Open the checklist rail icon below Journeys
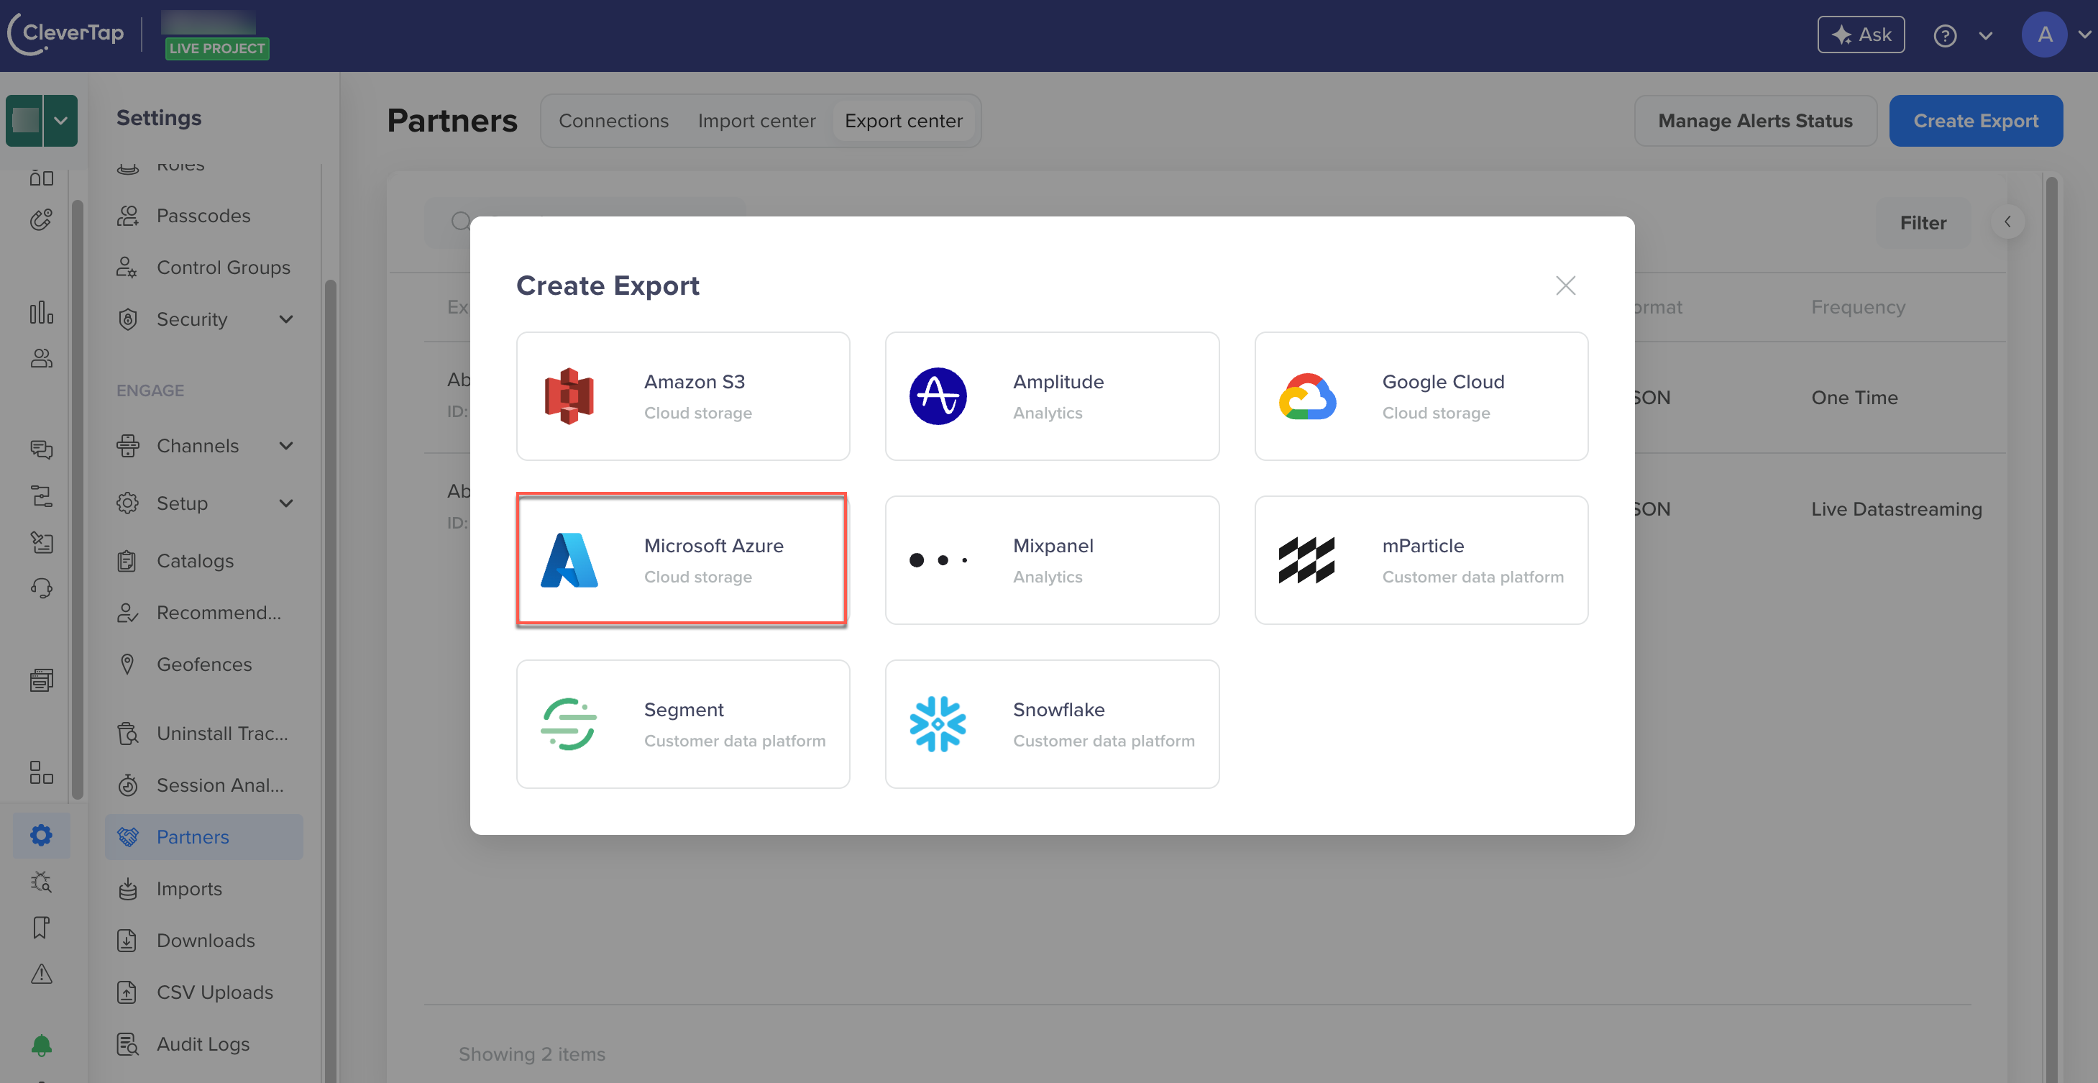The width and height of the screenshot is (2098, 1083). click(42, 542)
